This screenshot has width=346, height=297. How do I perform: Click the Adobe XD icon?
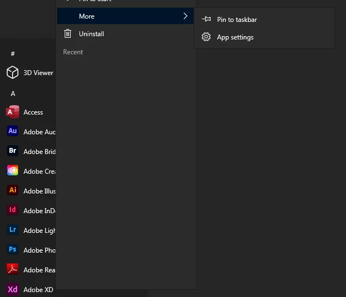pos(13,289)
